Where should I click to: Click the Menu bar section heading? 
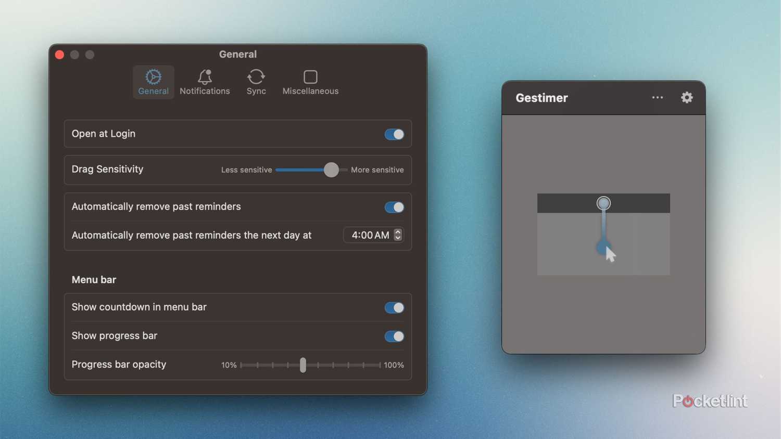pyautogui.click(x=94, y=279)
